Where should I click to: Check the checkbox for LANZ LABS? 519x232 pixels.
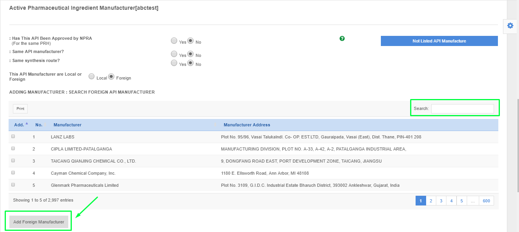click(13, 136)
